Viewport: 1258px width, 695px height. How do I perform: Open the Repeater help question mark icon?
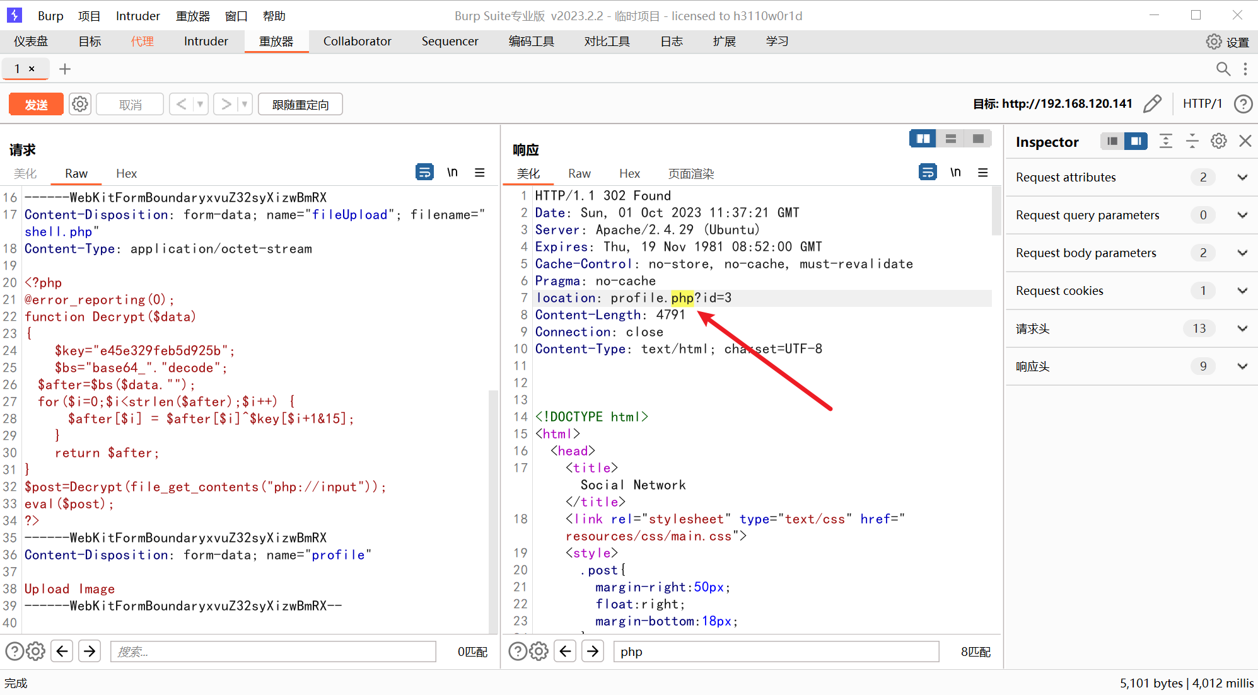coord(1243,104)
